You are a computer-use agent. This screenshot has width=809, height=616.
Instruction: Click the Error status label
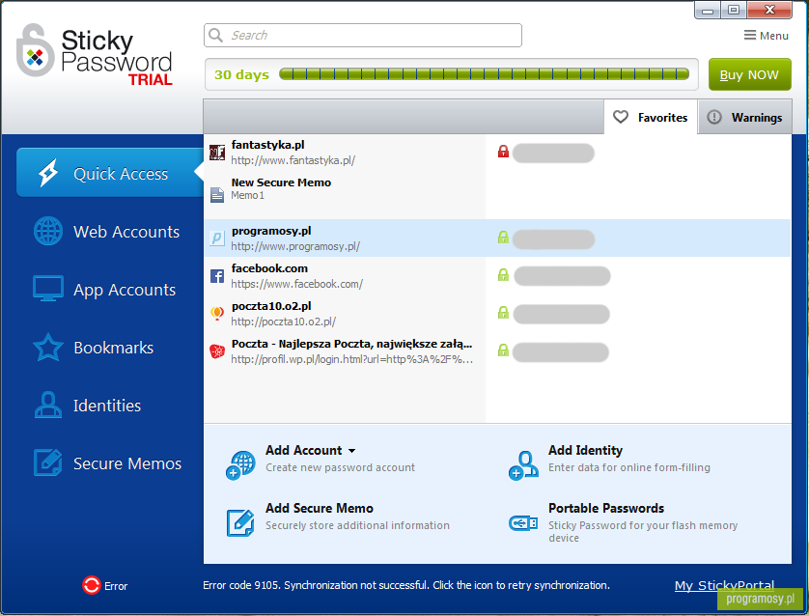coord(116,586)
